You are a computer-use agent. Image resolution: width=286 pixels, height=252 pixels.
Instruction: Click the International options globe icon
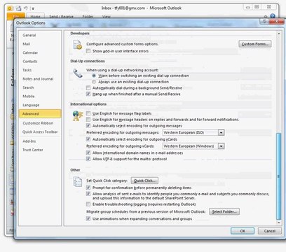78,115
